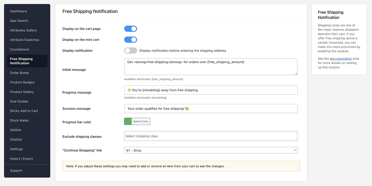Go to the Product Badges page

[x=22, y=82]
